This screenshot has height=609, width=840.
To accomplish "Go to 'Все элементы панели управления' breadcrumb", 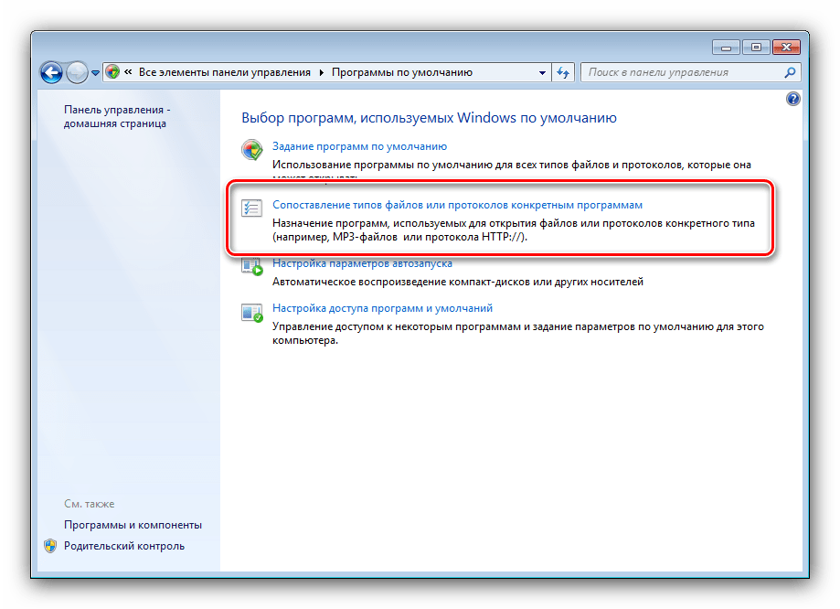I will 225,72.
